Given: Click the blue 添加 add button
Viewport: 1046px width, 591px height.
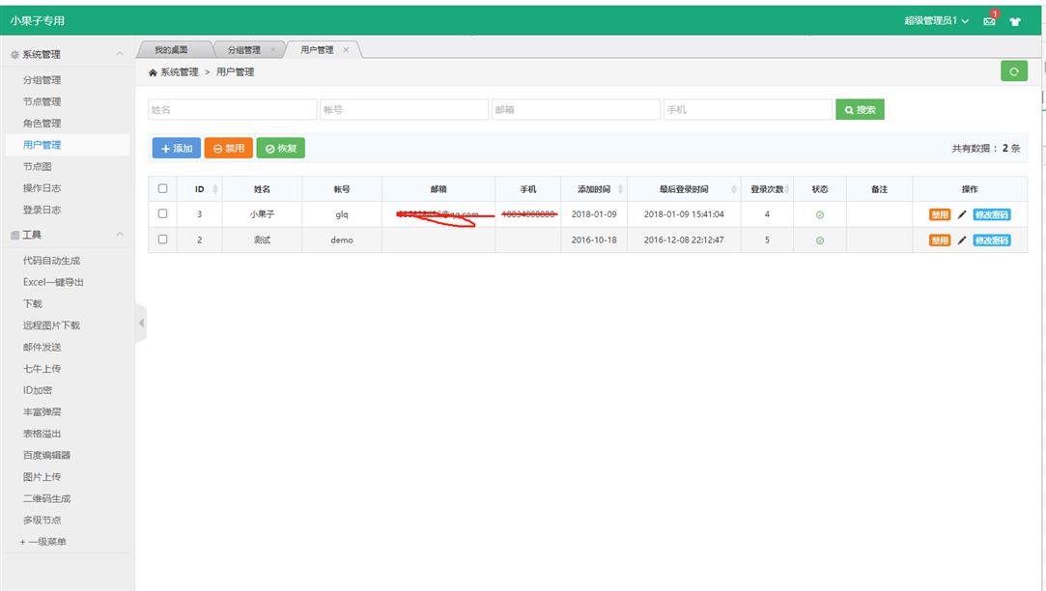Looking at the screenshot, I should click(x=176, y=149).
